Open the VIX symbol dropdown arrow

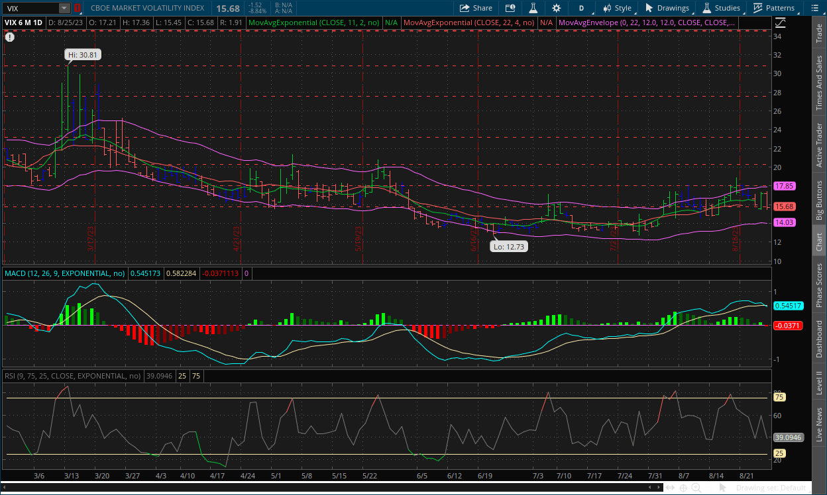(x=64, y=9)
